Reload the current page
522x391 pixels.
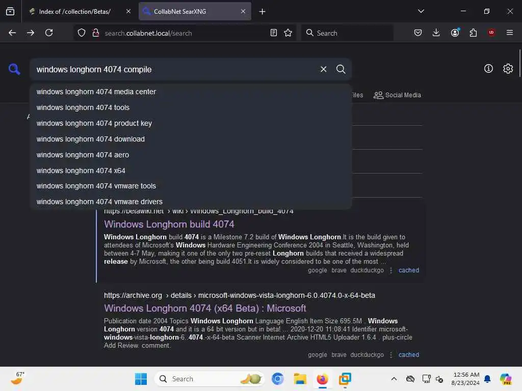49,33
